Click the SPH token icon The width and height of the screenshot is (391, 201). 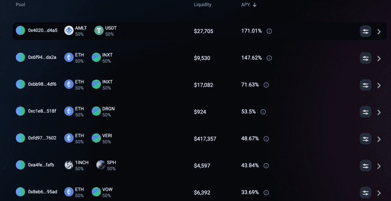(x=101, y=165)
